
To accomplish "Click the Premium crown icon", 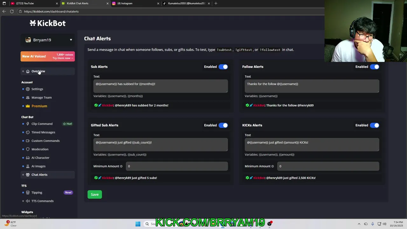I will pyautogui.click(x=28, y=106).
